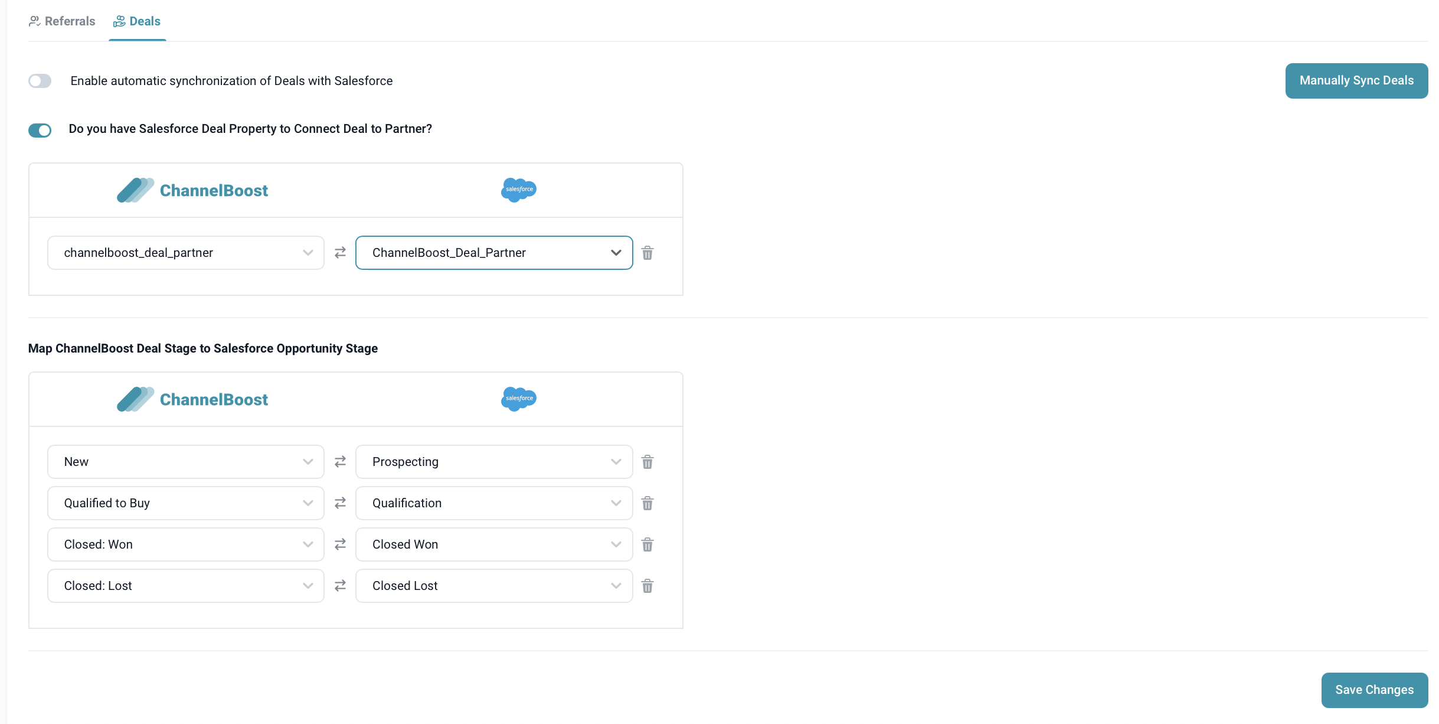Delete the Closed Won stage mapping

[x=647, y=544]
